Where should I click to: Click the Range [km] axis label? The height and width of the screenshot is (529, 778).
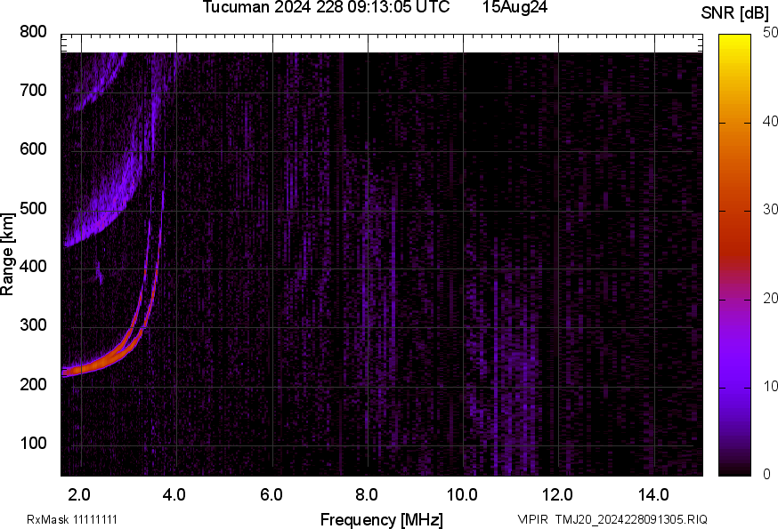(8, 255)
